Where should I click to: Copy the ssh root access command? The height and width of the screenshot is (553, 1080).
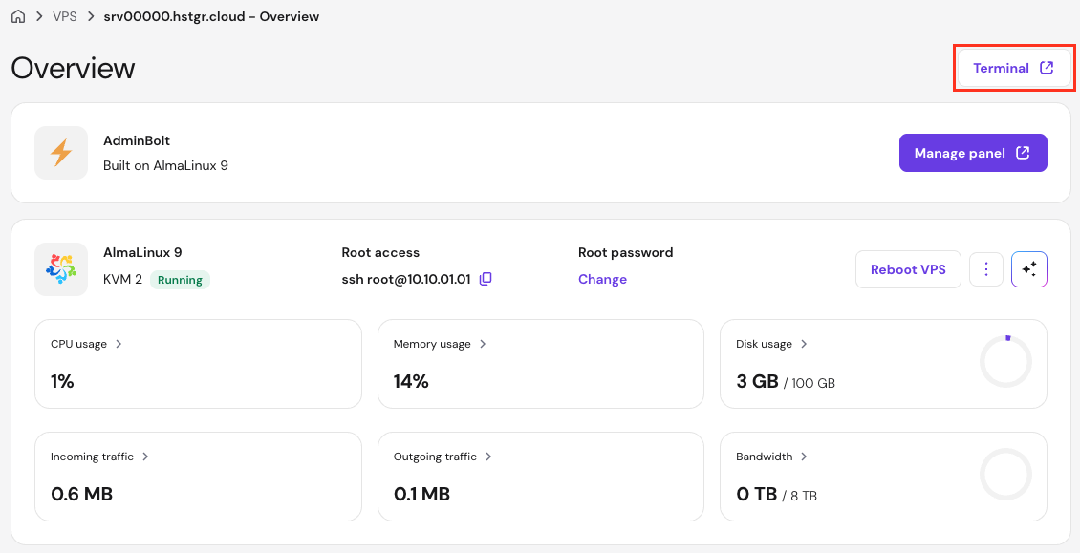pos(486,279)
